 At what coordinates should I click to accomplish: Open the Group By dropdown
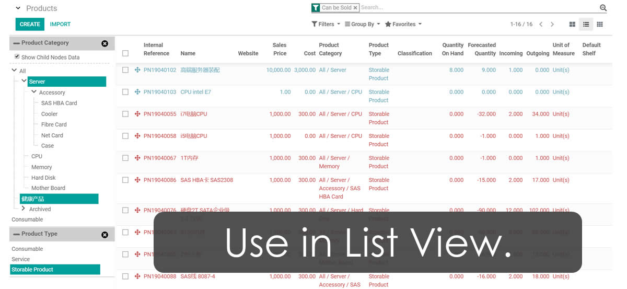[362, 25]
